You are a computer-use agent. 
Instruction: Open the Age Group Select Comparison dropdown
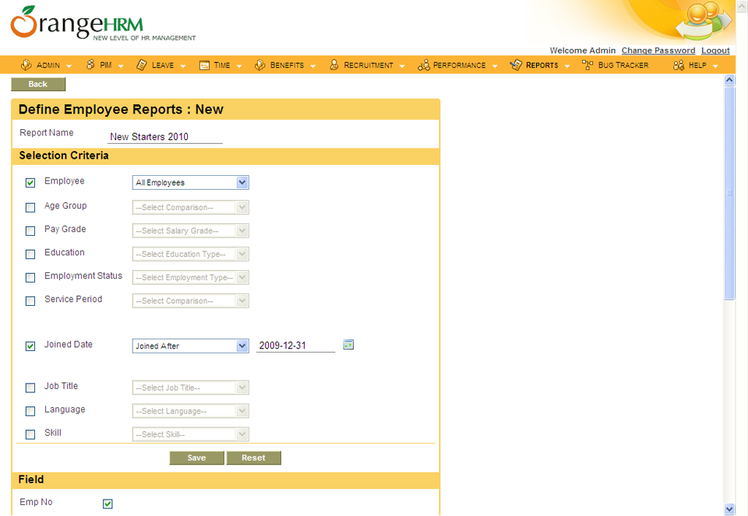coord(190,207)
